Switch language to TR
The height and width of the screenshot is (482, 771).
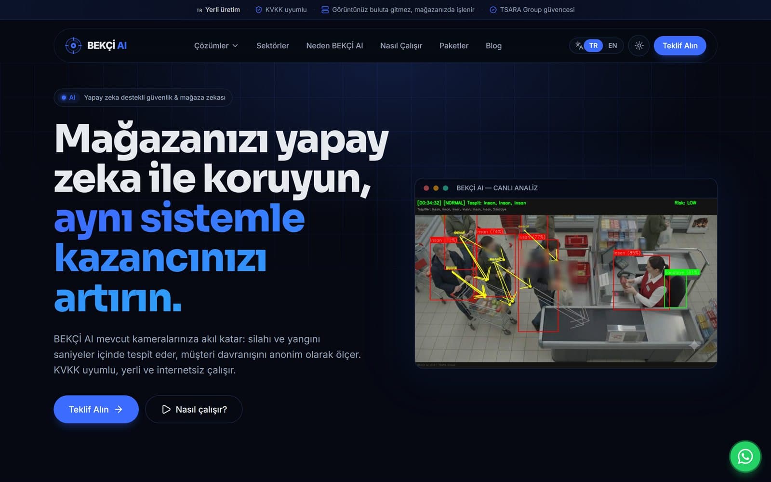(x=593, y=45)
